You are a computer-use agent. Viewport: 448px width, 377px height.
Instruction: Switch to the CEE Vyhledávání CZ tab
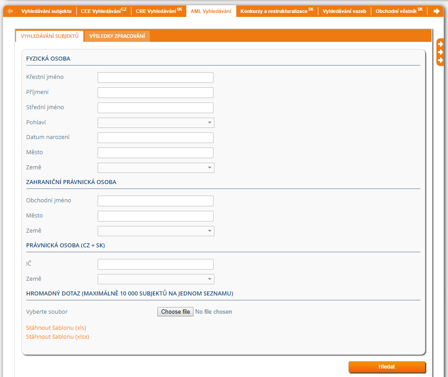point(103,11)
